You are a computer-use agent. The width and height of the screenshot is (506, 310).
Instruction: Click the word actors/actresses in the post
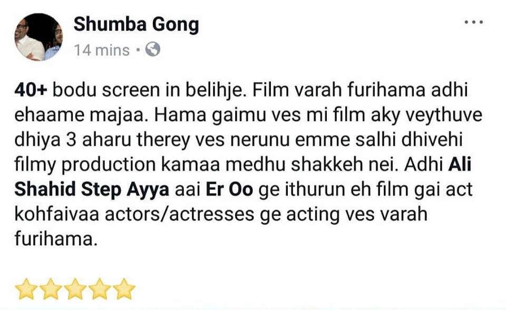coord(179,215)
